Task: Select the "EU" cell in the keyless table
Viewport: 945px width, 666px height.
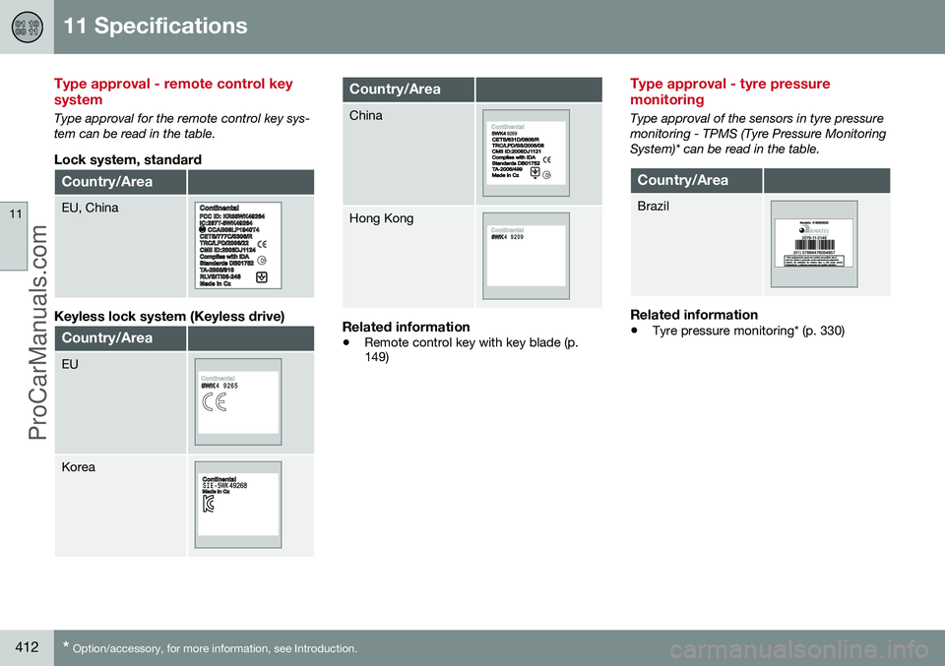Action: point(120,403)
